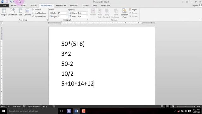Image resolution: width=202 pixels, height=114 pixels.
Task: Switch to the VIEW tab
Action: (x=95, y=6)
